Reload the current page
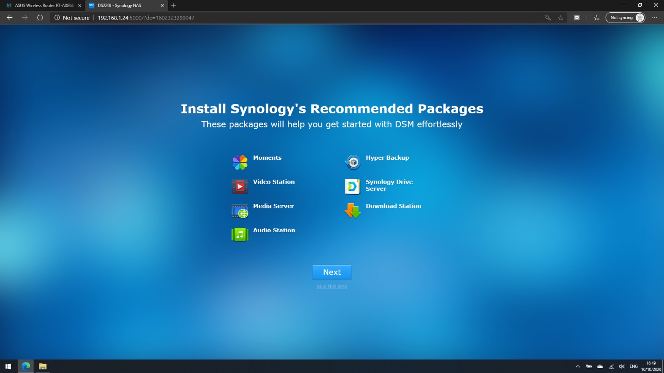Screen dimensions: 664x373 [x=40, y=18]
